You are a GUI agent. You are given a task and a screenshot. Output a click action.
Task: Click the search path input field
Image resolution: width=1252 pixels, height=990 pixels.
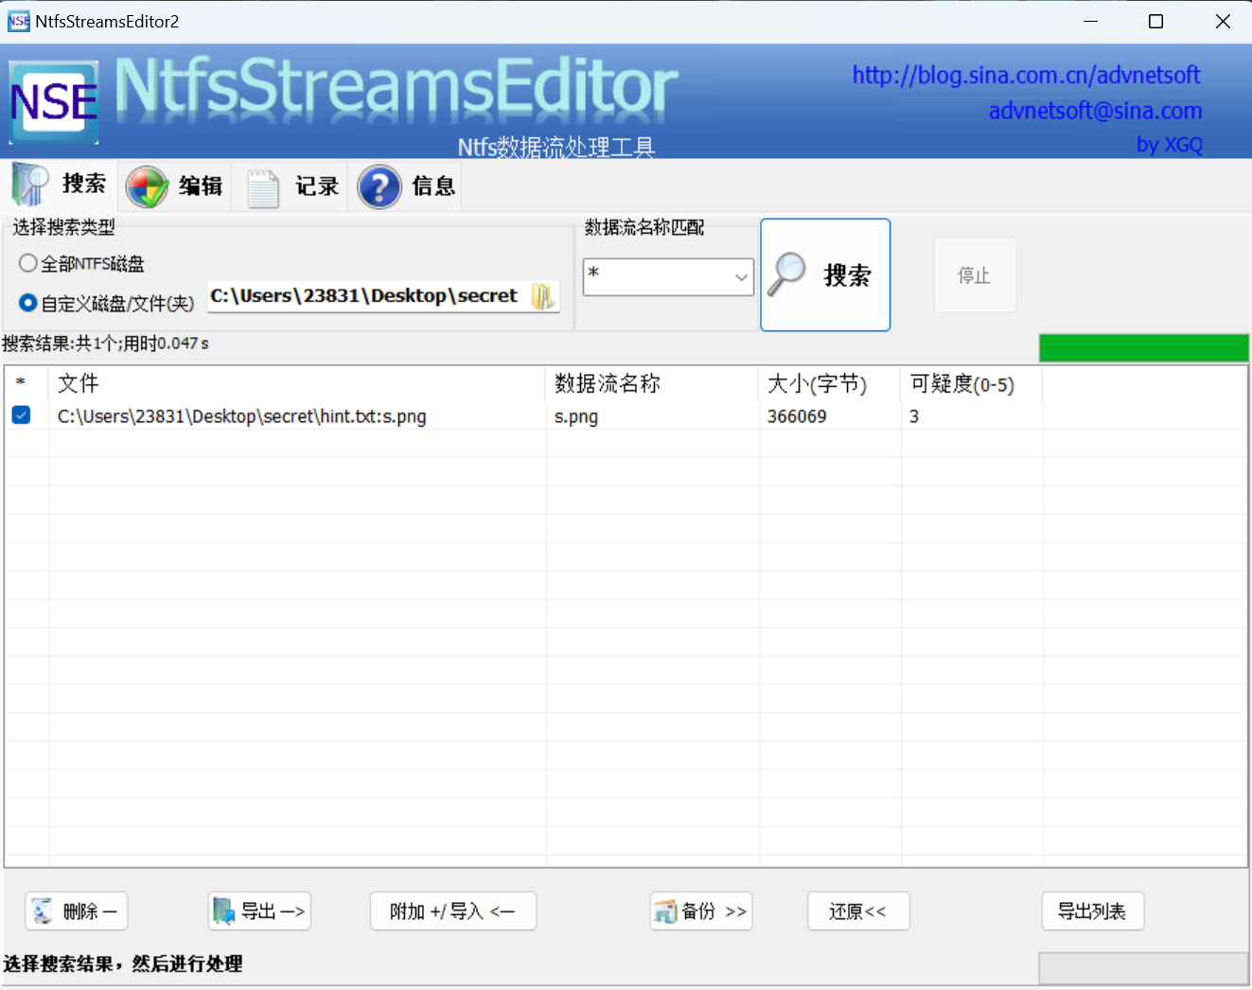pyautogui.click(x=367, y=295)
